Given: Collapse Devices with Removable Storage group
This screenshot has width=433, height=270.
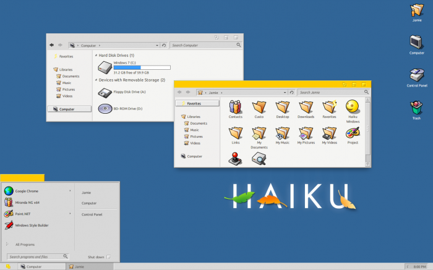Looking at the screenshot, I should point(96,80).
